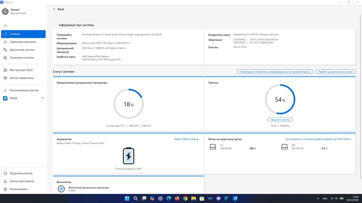362x203 pixels.
Task: Open Діагностика системи page
Action: (23, 50)
